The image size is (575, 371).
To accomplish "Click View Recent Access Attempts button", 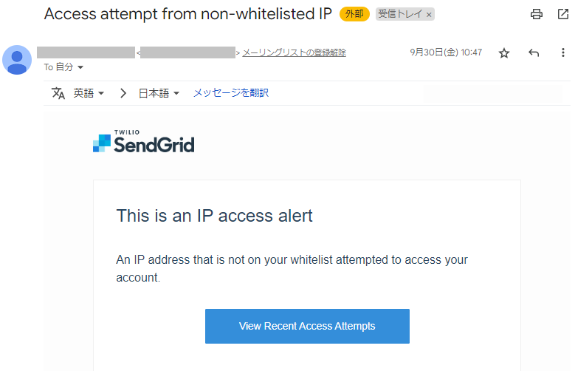I will click(x=307, y=326).
